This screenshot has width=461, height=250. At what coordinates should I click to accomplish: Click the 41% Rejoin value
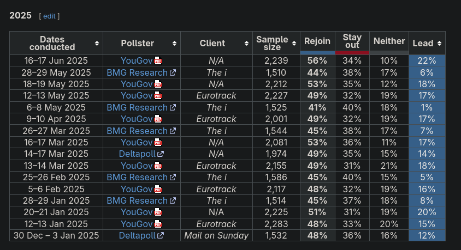tap(317, 107)
